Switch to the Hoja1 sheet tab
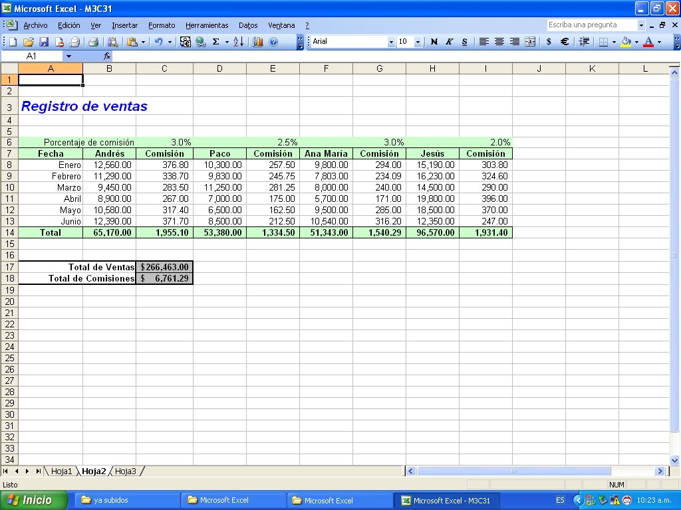Image resolution: width=681 pixels, height=510 pixels. [62, 471]
